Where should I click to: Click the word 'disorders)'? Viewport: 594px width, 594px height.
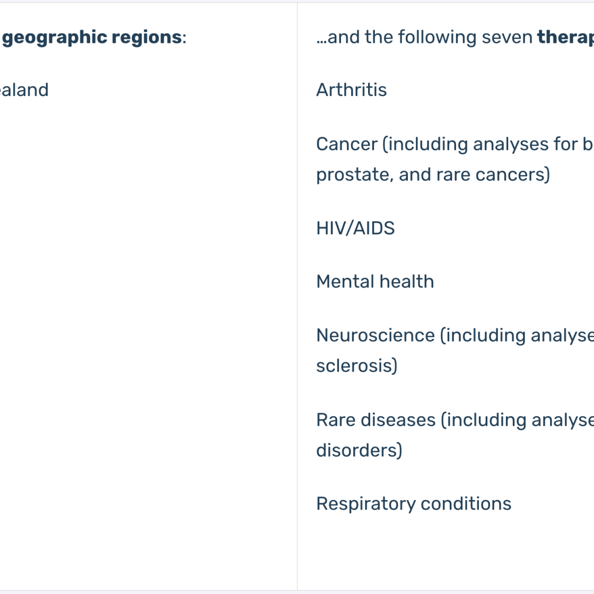point(359,450)
